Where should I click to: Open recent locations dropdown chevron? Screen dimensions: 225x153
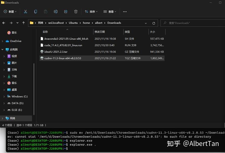17,23
